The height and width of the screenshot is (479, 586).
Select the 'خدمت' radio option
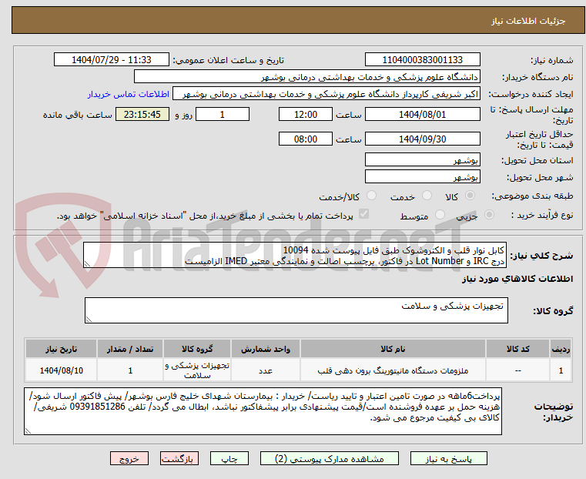(x=427, y=196)
